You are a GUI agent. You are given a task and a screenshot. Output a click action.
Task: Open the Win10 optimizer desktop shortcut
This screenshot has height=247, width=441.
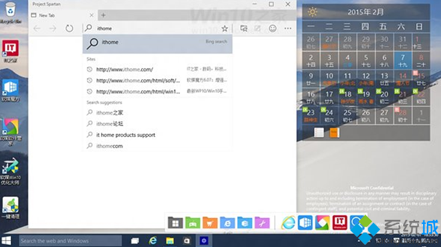pos(11,172)
